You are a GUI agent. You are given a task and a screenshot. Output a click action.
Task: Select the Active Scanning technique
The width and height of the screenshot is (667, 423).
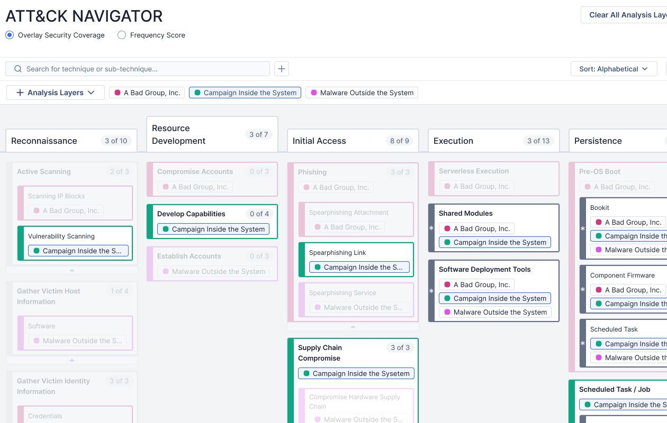pyautogui.click(x=43, y=171)
